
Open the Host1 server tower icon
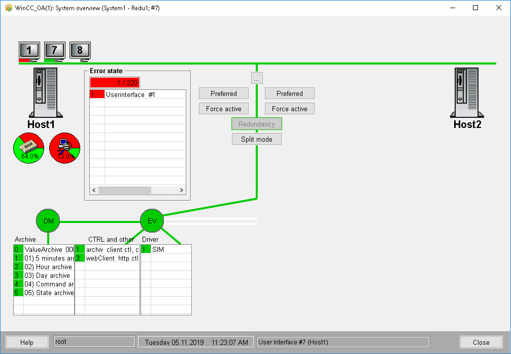(x=46, y=92)
